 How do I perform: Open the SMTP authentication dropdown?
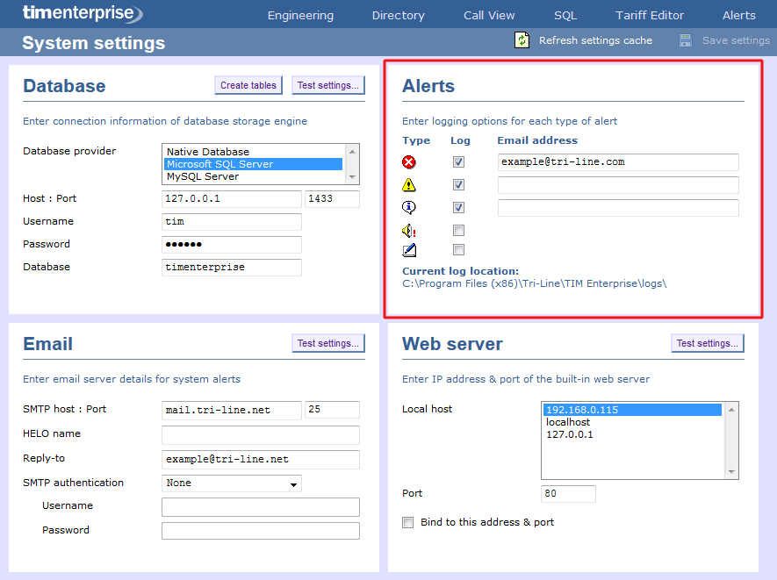coord(231,483)
